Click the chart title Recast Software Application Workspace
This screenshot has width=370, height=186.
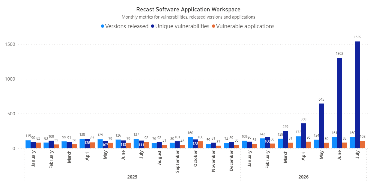[x=188, y=10]
